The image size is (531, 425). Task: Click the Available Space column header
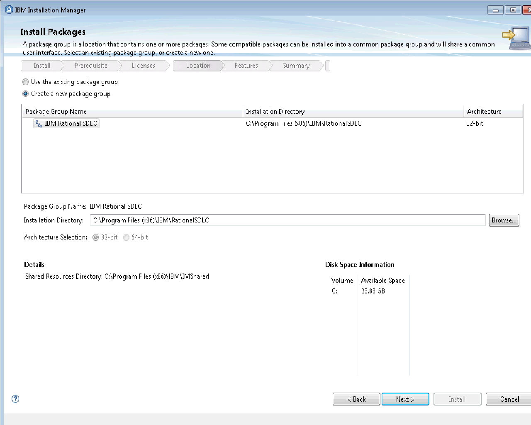coord(383,281)
